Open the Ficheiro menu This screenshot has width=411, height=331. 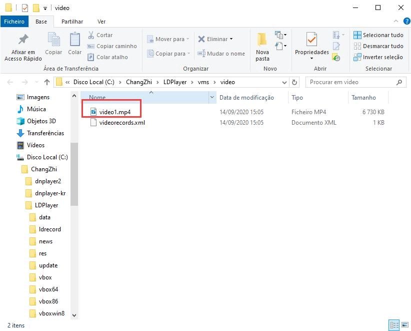tap(14, 22)
